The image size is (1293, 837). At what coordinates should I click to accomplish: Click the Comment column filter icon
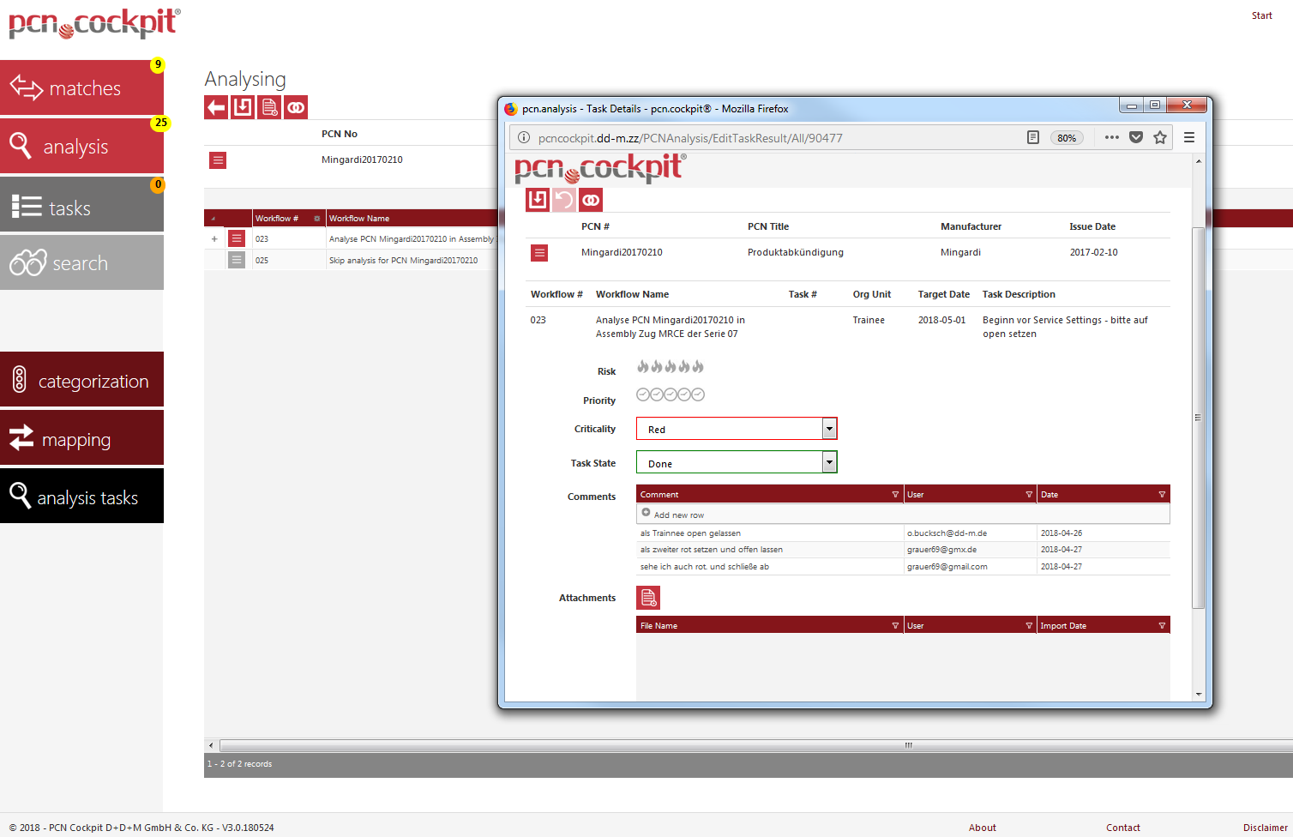click(x=895, y=495)
